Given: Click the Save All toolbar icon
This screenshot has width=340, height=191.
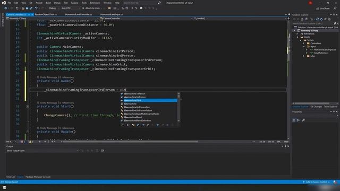Looking at the screenshot, I should (x=31, y=8).
